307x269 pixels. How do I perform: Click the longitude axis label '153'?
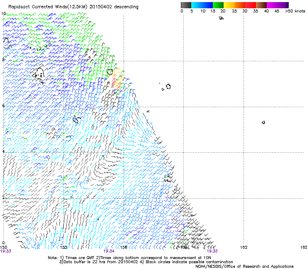pos(63,247)
